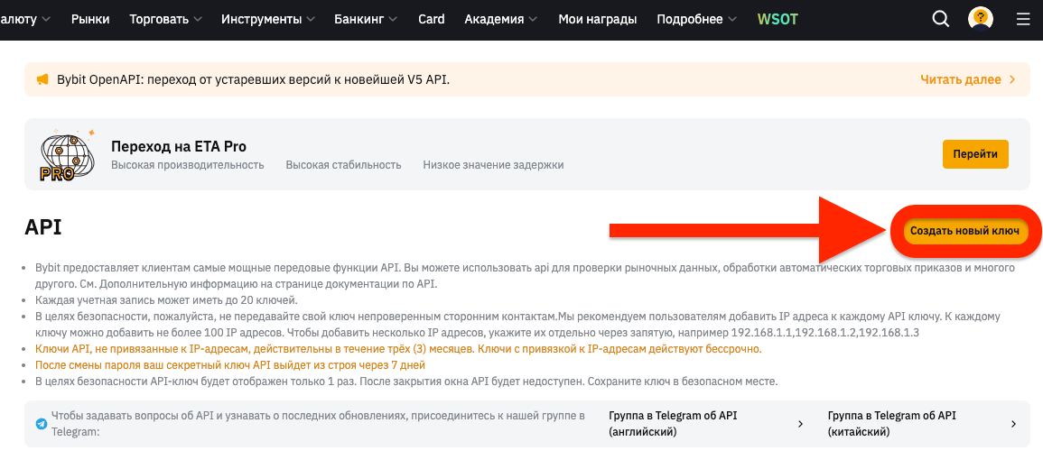Click chevron beside Читать далее
Image resolution: width=1043 pixels, height=469 pixels.
click(x=1012, y=79)
